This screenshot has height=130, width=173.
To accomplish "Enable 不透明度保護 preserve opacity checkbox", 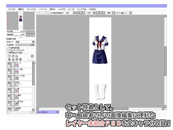I will point(7,48).
